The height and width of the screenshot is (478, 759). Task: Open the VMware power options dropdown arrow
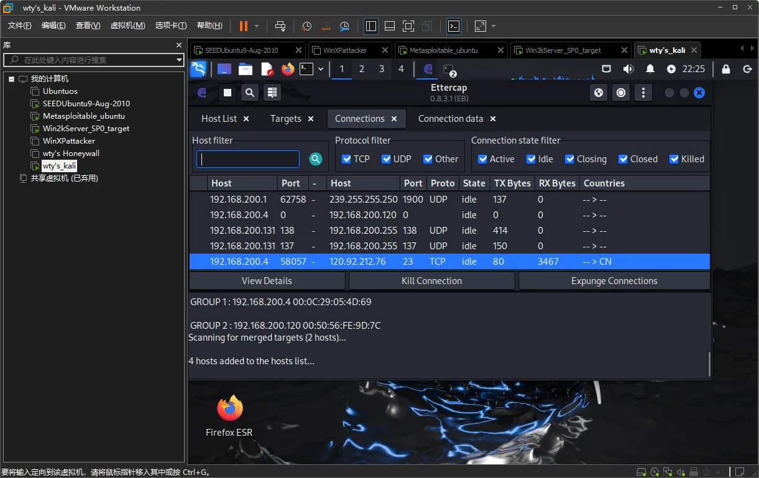point(257,26)
